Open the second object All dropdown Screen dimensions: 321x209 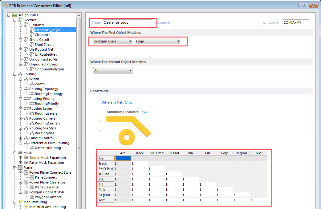click(113, 70)
